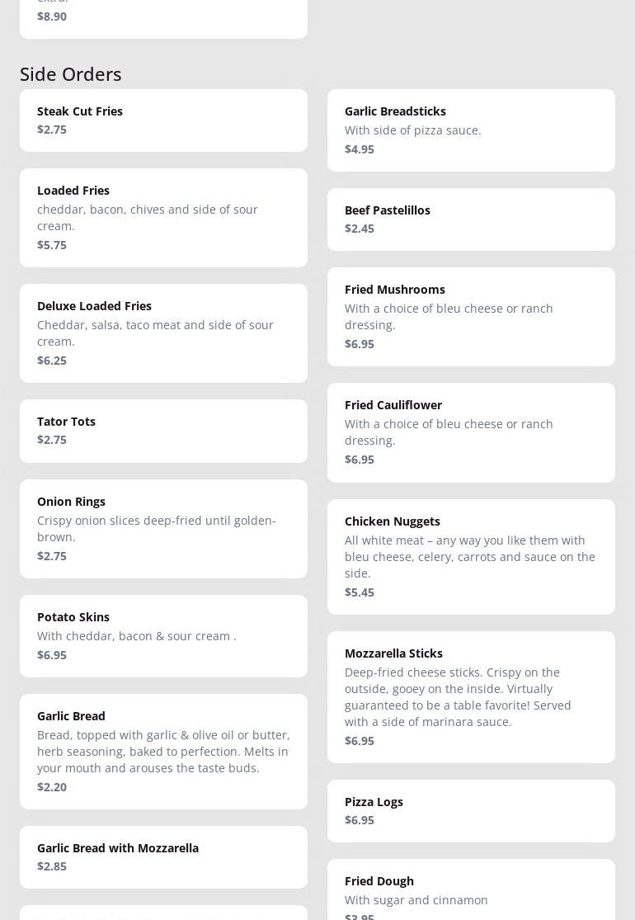The width and height of the screenshot is (635, 920).
Task: Choose Fried Mushrooms side order
Action: coord(471,316)
